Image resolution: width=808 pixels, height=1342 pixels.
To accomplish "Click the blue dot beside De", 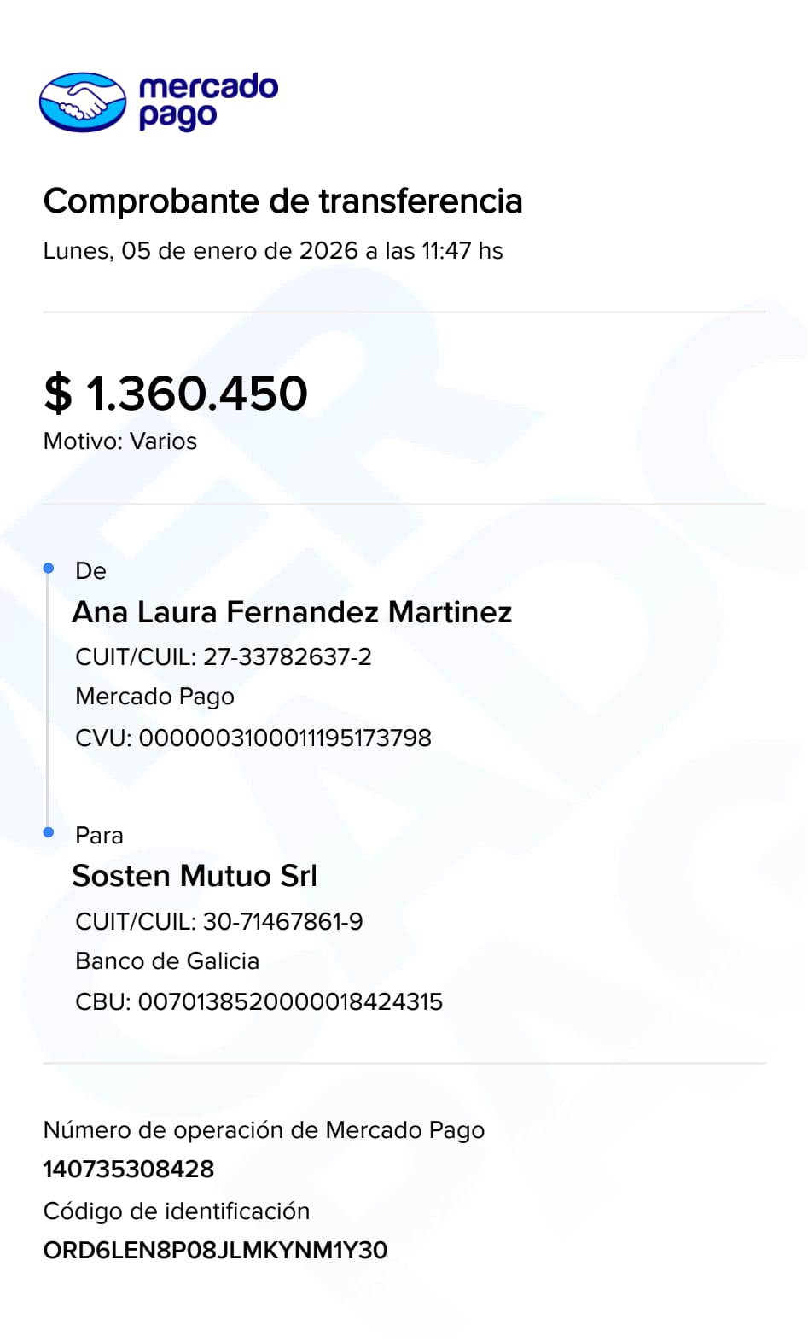I will pyautogui.click(x=49, y=568).
